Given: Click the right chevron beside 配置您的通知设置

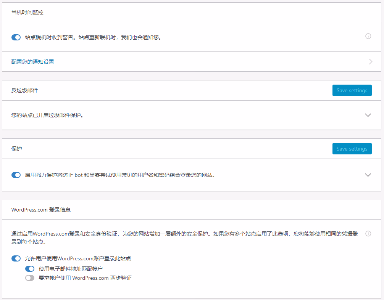Looking at the screenshot, I should (x=370, y=61).
